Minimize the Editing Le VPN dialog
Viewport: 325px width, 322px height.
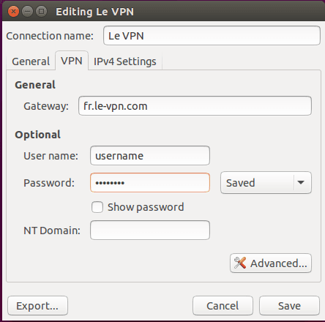(27, 12)
